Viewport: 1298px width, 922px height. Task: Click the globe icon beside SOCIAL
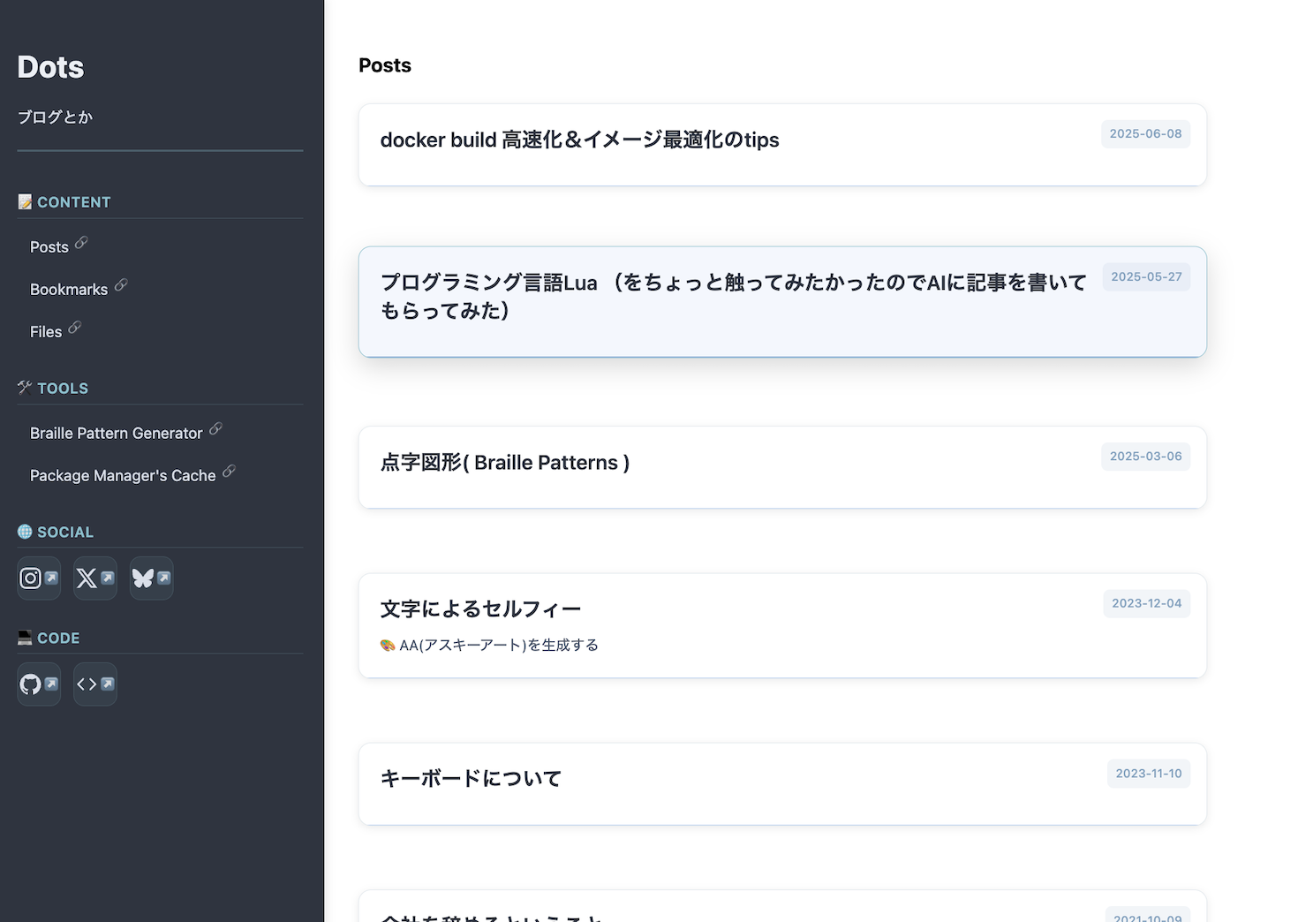[25, 532]
